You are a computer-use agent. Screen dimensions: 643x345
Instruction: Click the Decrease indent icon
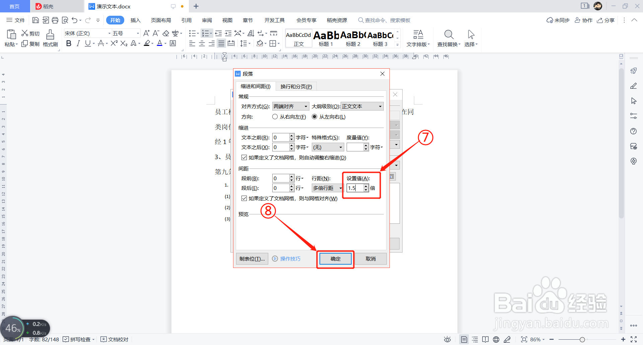(218, 33)
